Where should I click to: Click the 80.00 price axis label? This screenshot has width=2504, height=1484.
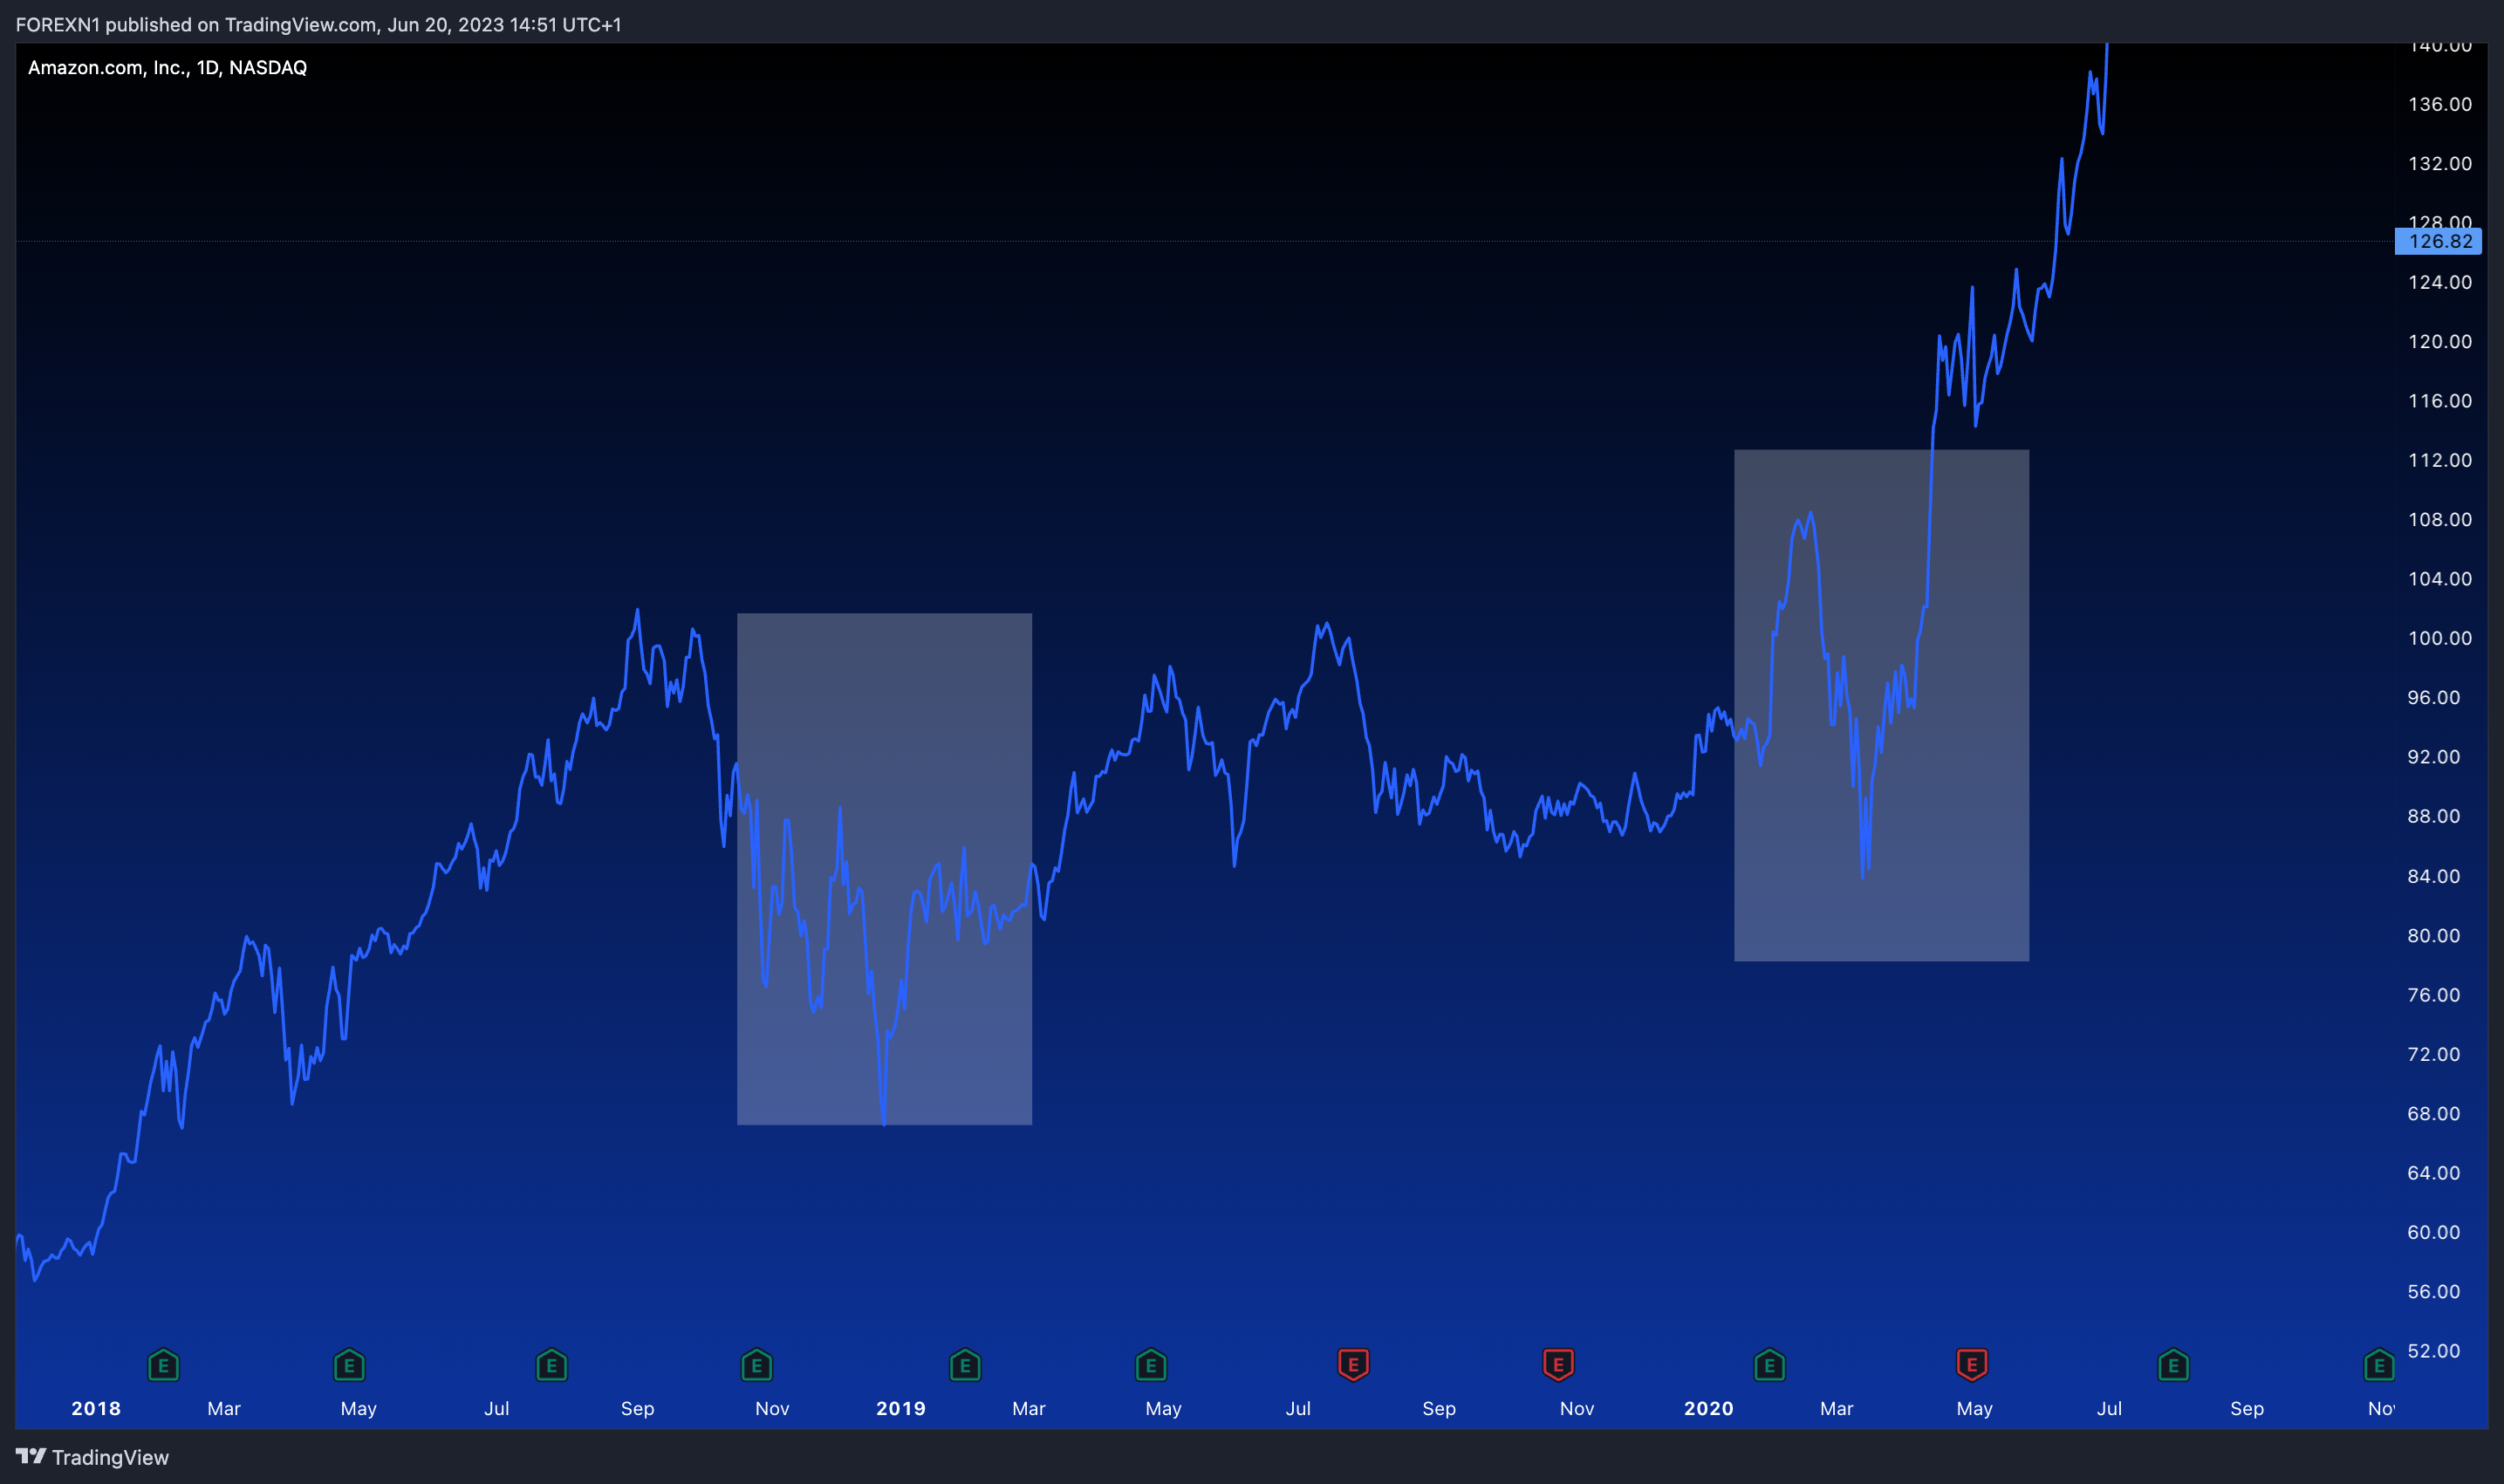[2434, 935]
